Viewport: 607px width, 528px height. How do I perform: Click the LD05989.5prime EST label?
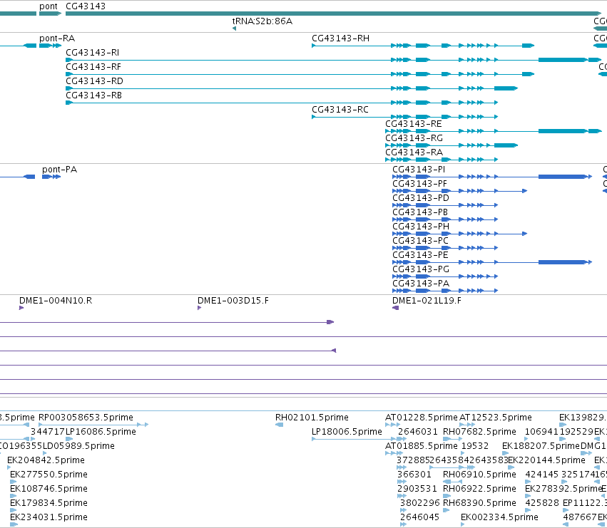(x=78, y=446)
